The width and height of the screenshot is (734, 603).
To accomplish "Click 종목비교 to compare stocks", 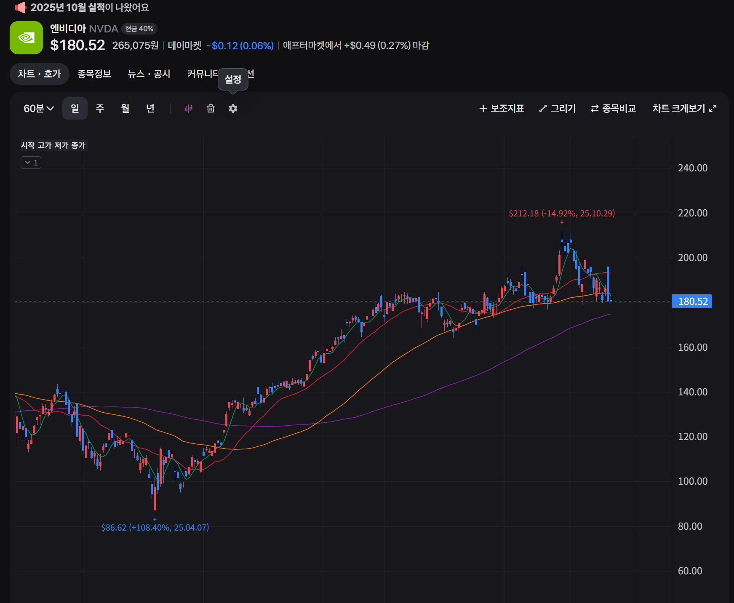I will click(x=613, y=109).
